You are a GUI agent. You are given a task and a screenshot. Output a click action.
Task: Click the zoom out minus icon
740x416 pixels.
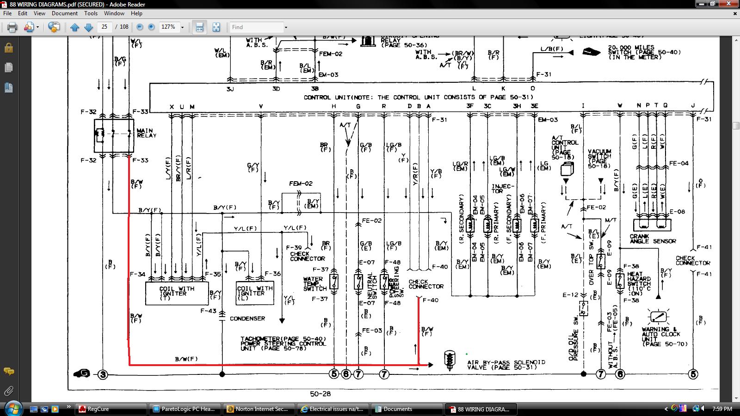click(140, 27)
